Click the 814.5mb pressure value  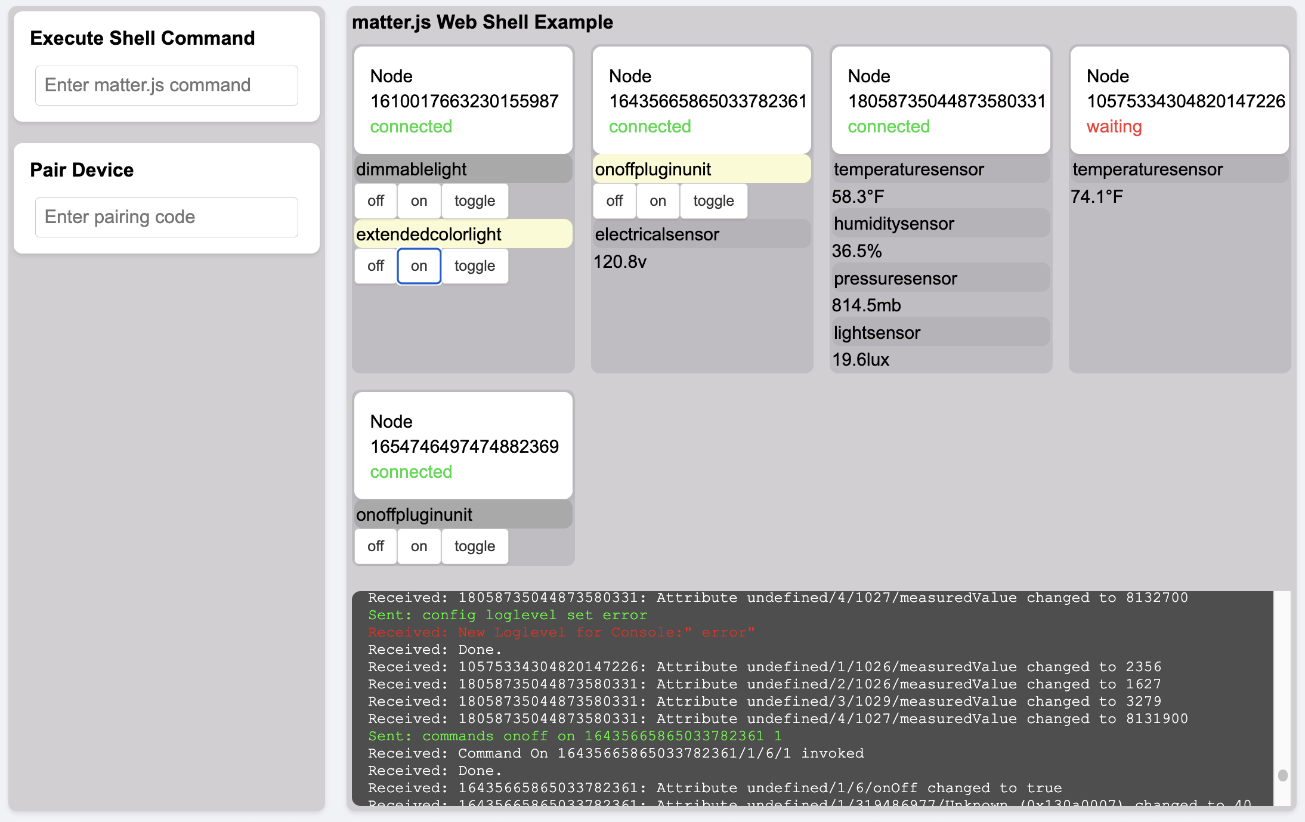pyautogui.click(x=867, y=305)
